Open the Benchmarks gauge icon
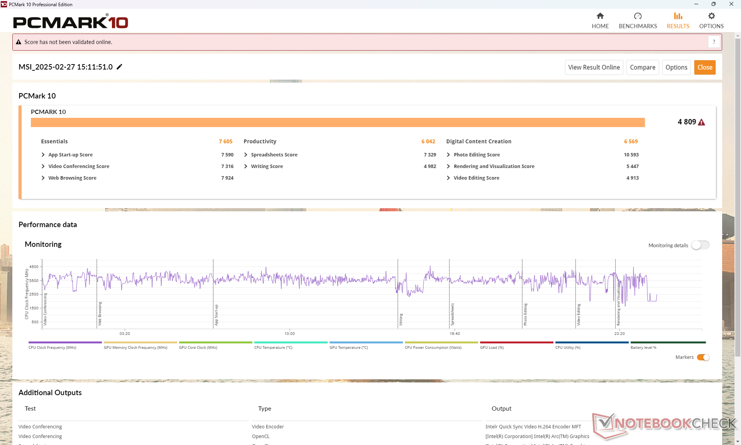The width and height of the screenshot is (741, 445). click(x=638, y=16)
